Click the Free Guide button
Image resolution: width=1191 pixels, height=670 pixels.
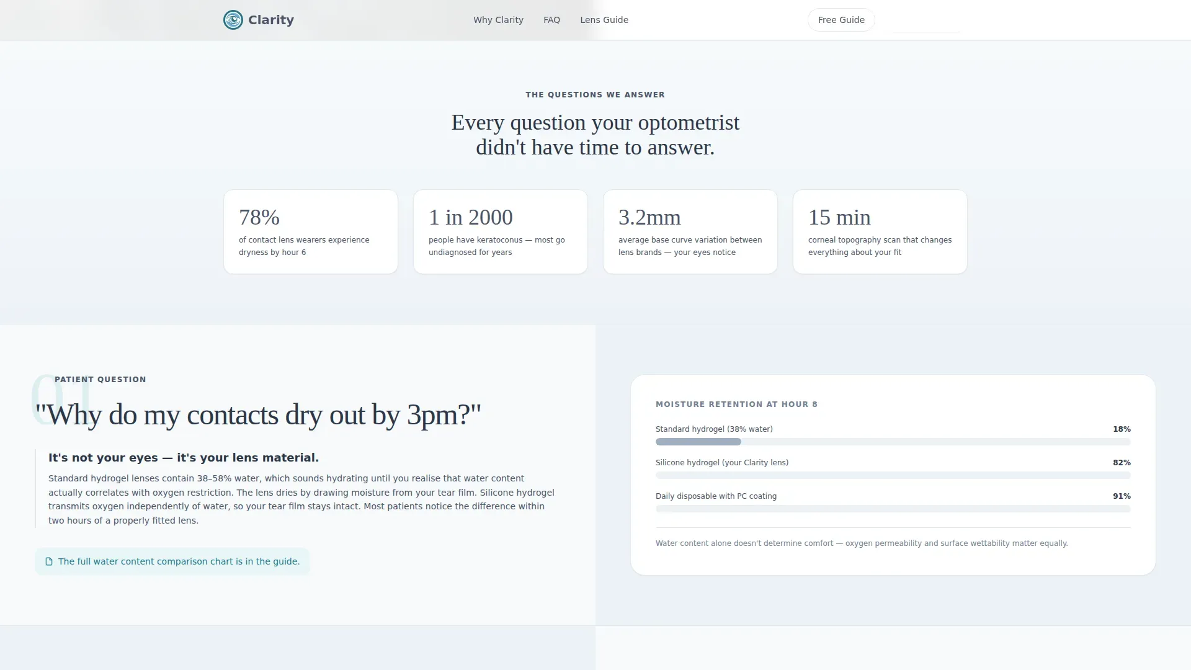841,20
